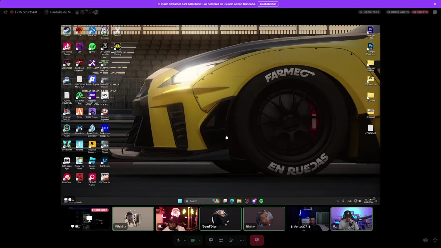Open the OVR Toolkit desktop icon
The width and height of the screenshot is (441, 248).
click(x=92, y=64)
